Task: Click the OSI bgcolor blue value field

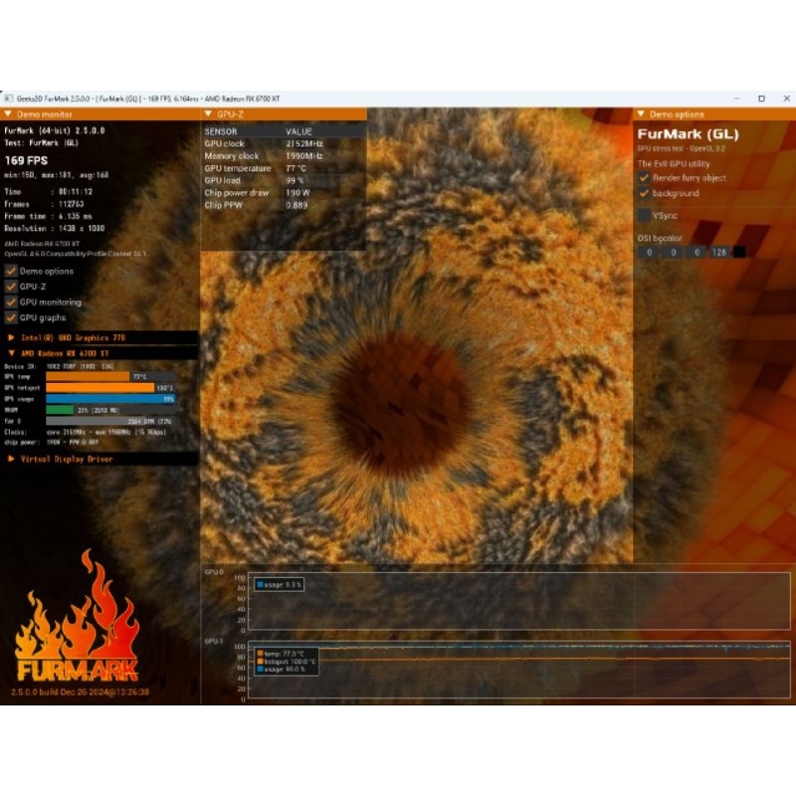Action: [697, 253]
